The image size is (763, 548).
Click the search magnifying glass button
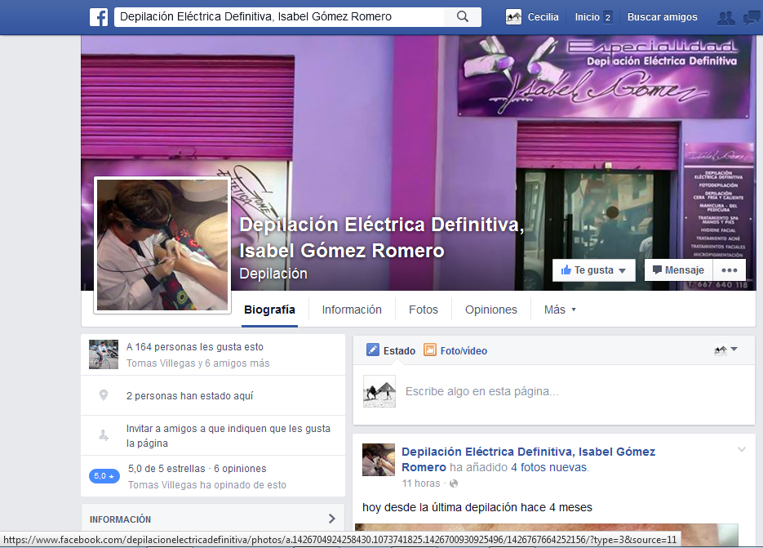463,17
